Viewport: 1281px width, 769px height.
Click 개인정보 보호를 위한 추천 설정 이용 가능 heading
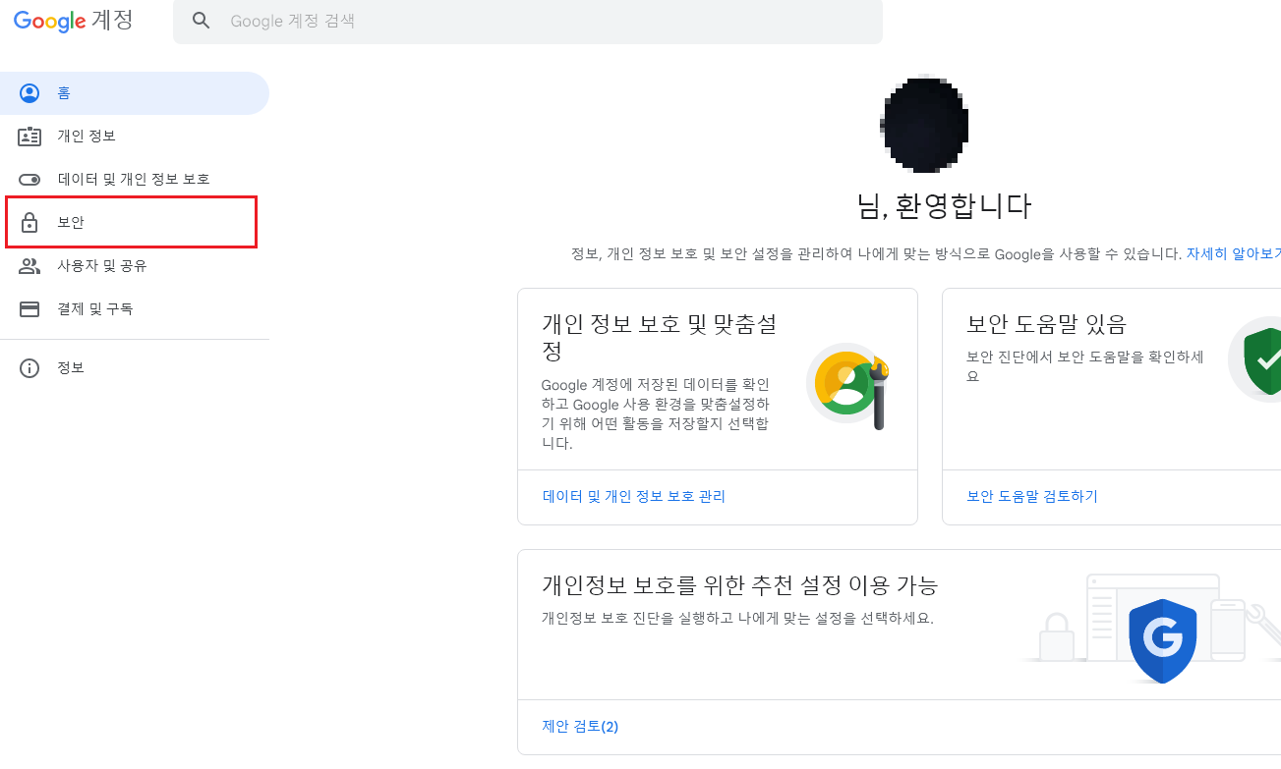pyautogui.click(x=740, y=585)
